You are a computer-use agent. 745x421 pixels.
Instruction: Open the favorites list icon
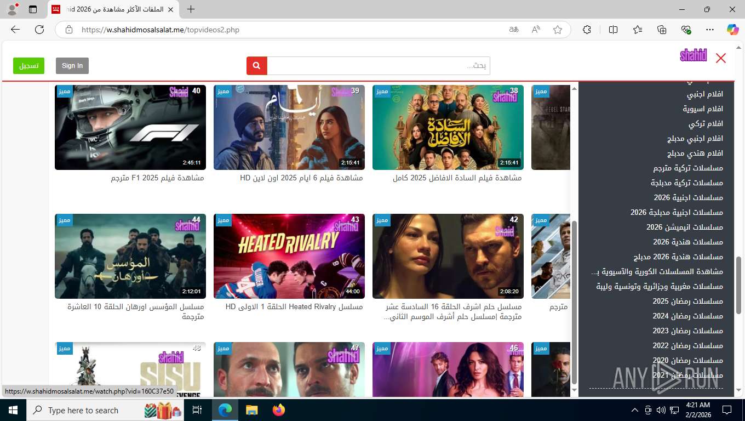pos(638,30)
